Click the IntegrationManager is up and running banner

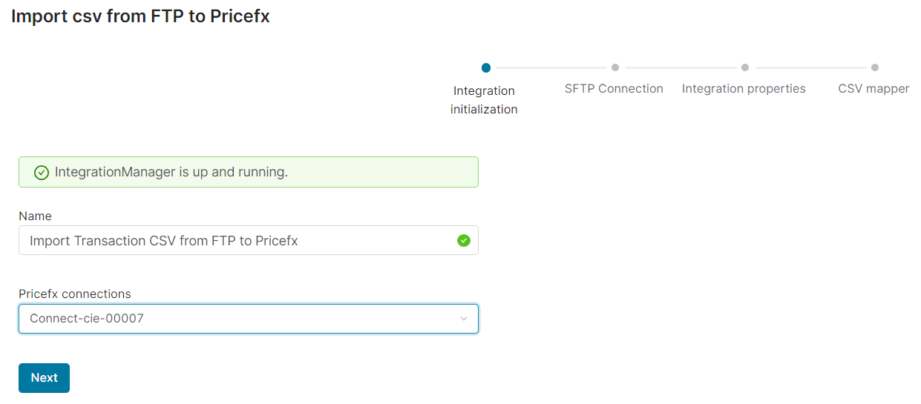pyautogui.click(x=249, y=172)
